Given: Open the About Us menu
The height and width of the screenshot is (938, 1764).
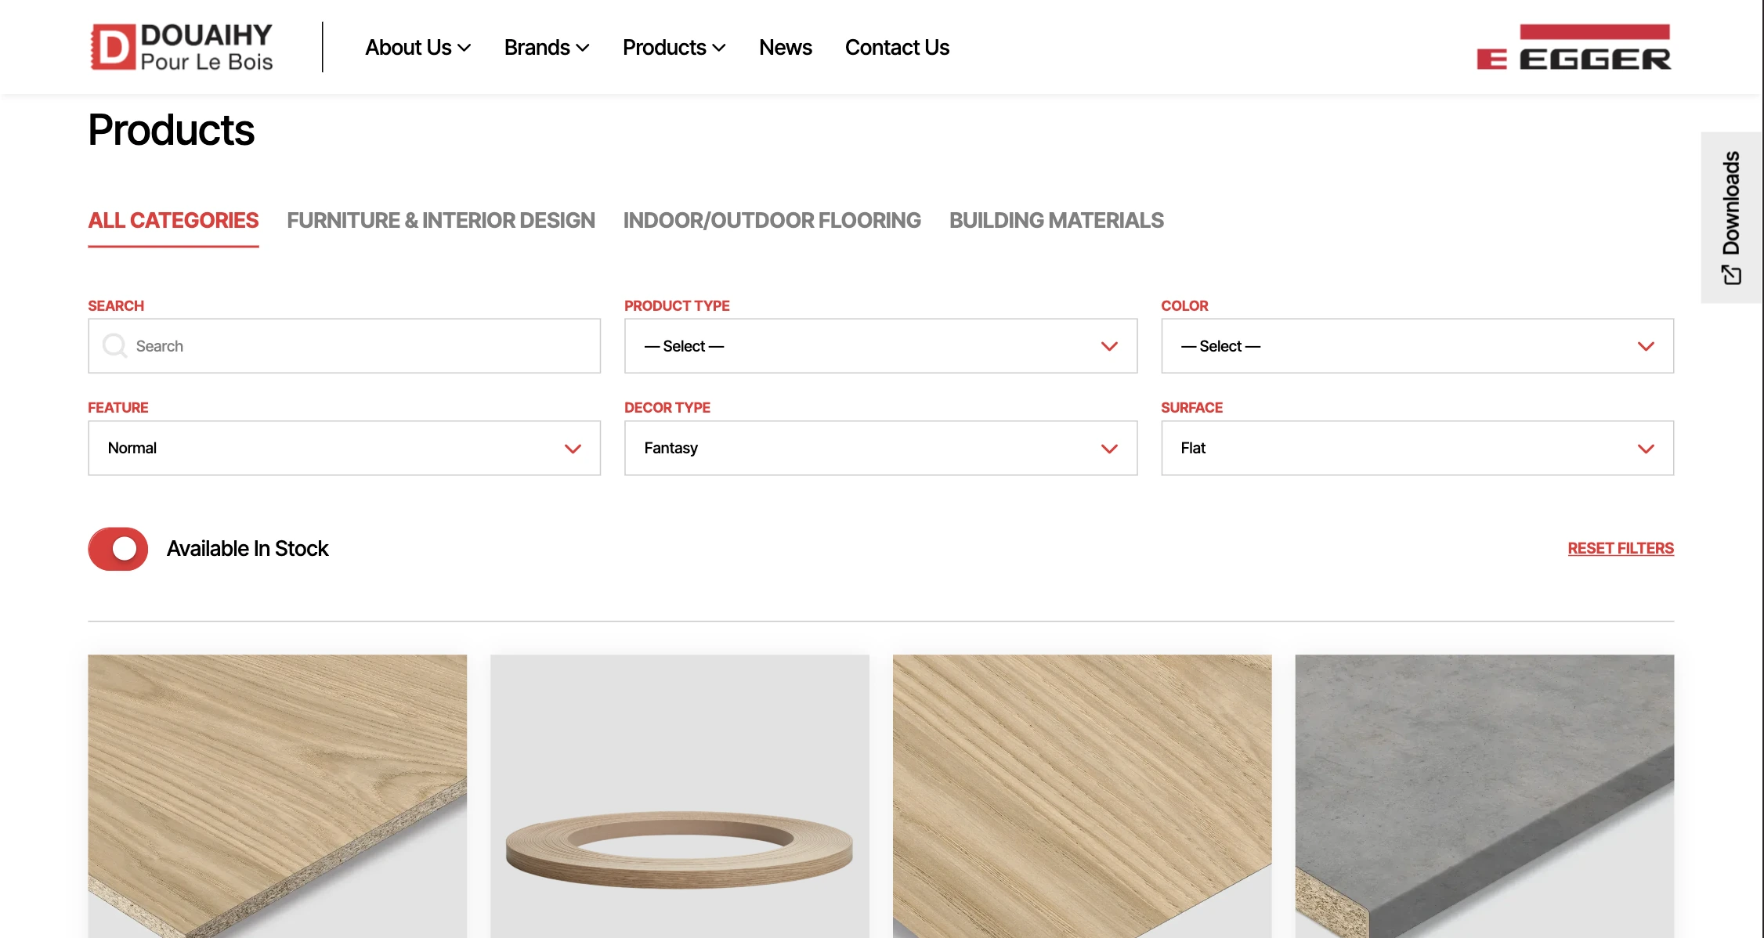Looking at the screenshot, I should 418,48.
